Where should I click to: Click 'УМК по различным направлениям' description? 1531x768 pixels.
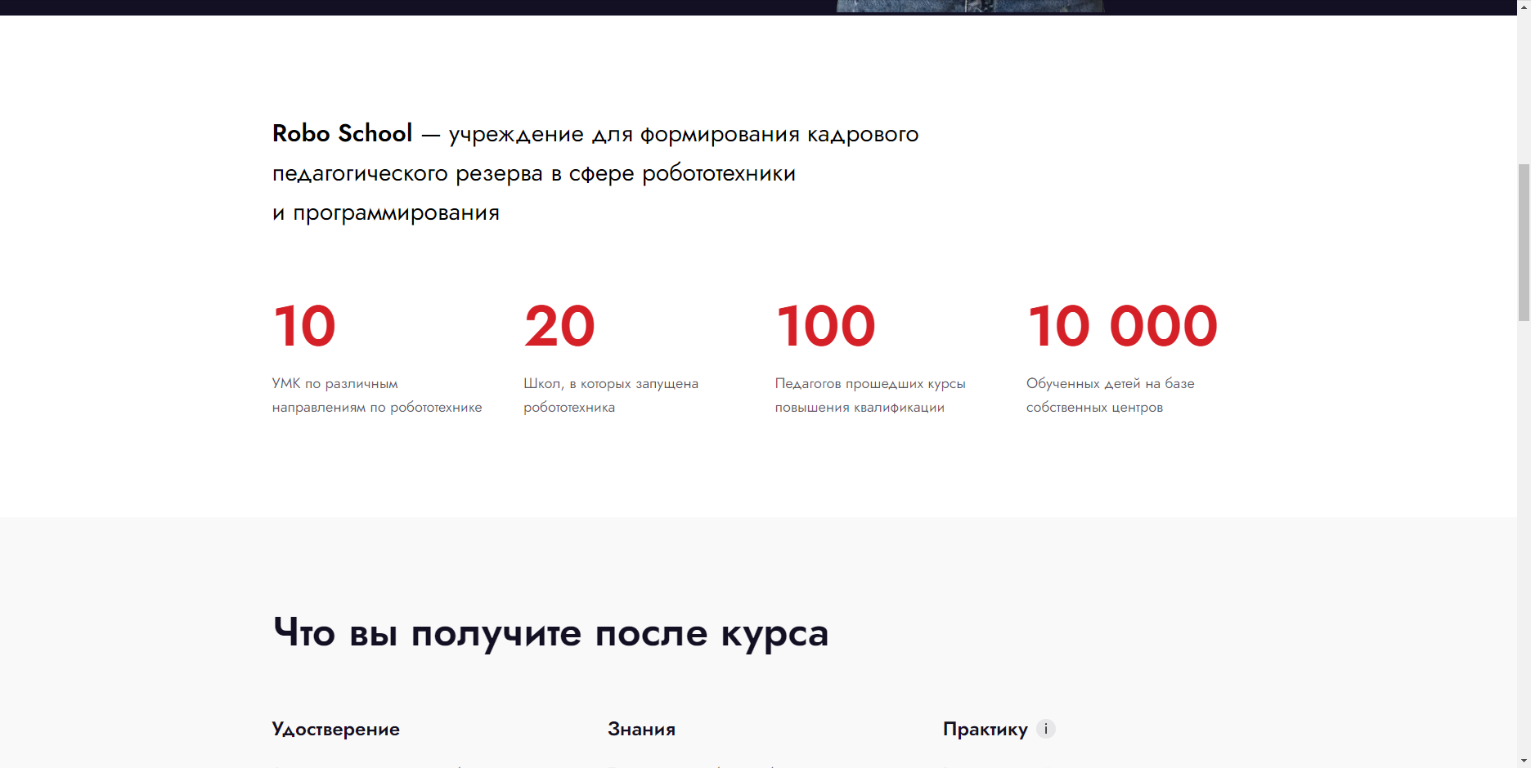[x=377, y=395]
